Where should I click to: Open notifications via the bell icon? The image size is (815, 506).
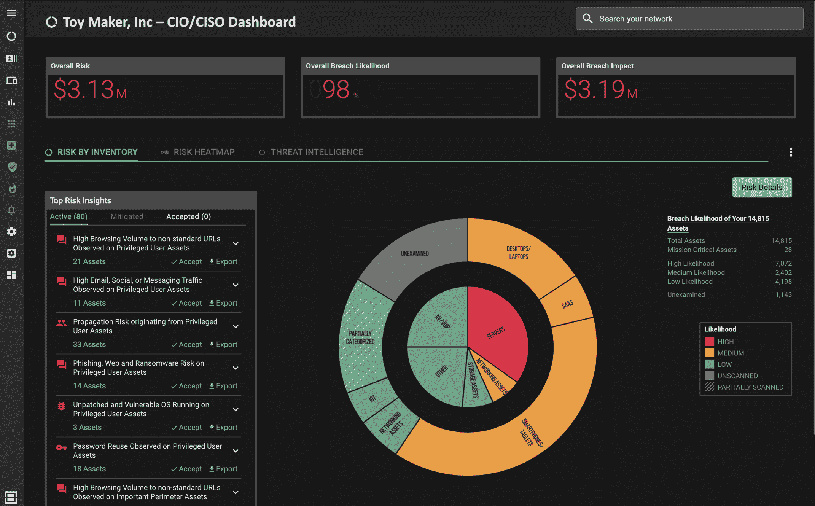click(11, 210)
